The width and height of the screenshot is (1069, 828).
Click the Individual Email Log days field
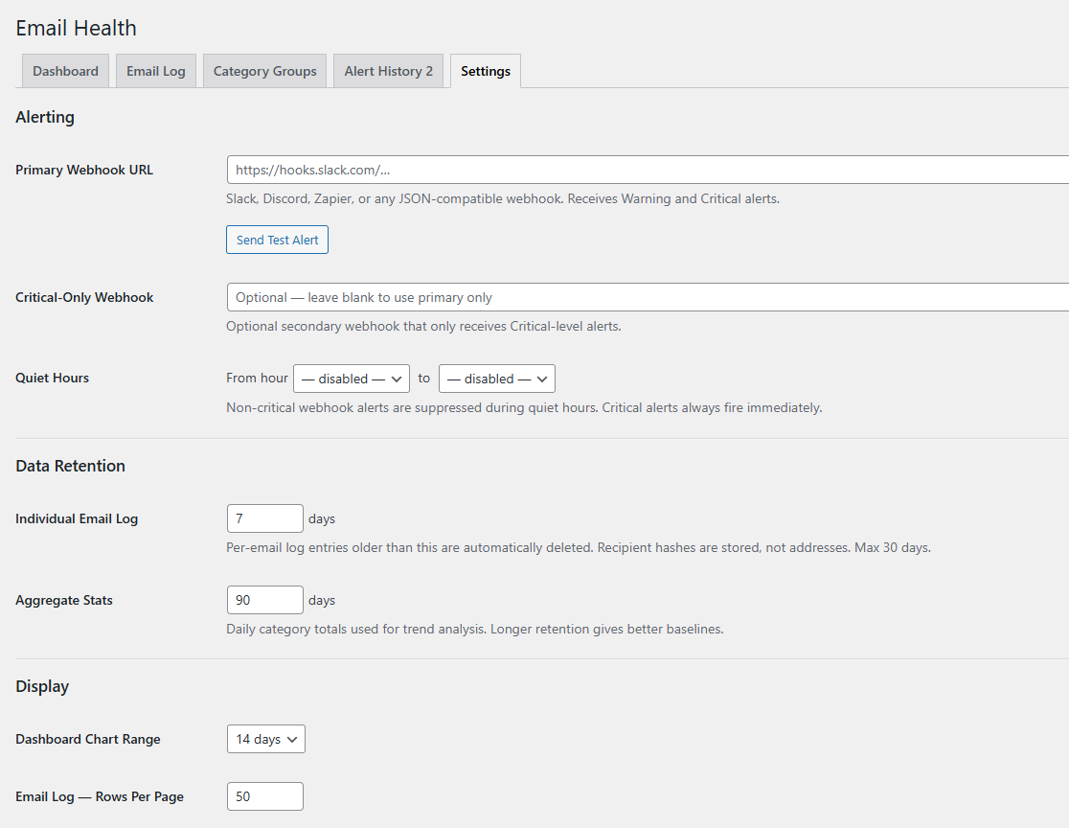click(x=264, y=517)
